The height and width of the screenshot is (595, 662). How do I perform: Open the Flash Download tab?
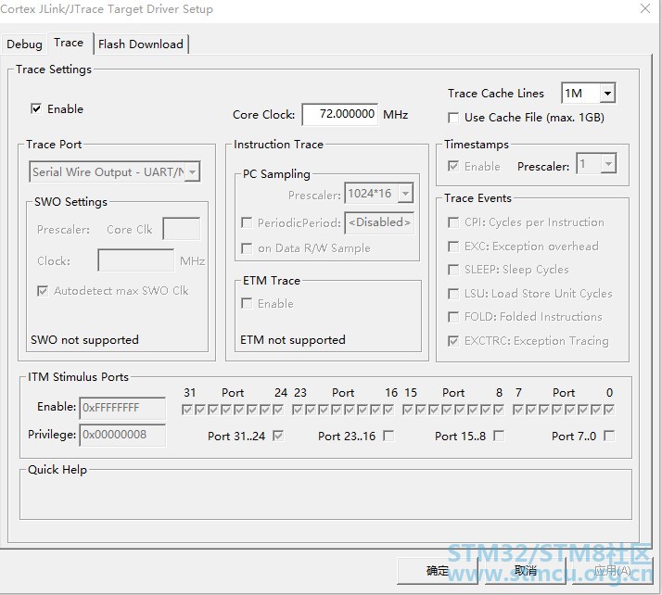point(141,44)
